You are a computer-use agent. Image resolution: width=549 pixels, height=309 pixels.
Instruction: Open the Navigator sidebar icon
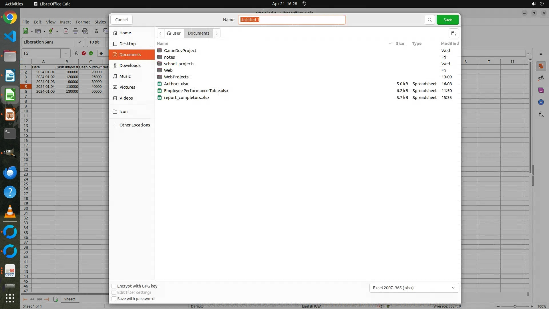[541, 102]
